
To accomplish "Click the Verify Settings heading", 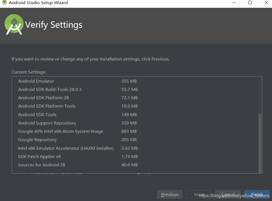I will [x=54, y=25].
